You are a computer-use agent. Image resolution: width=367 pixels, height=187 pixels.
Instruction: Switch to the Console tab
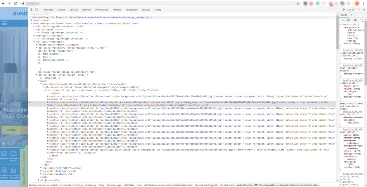[61, 10]
